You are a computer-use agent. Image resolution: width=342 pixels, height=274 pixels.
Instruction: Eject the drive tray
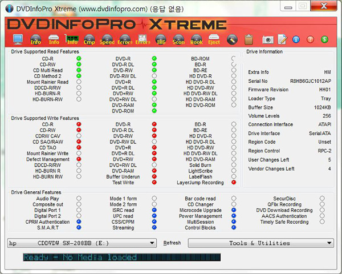(214, 39)
